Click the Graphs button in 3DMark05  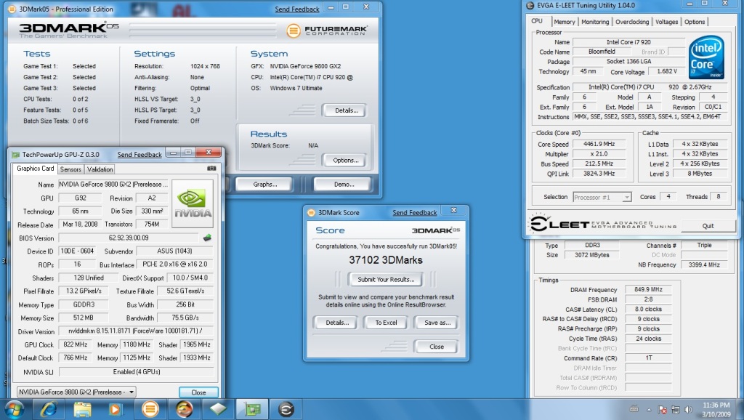(x=264, y=184)
